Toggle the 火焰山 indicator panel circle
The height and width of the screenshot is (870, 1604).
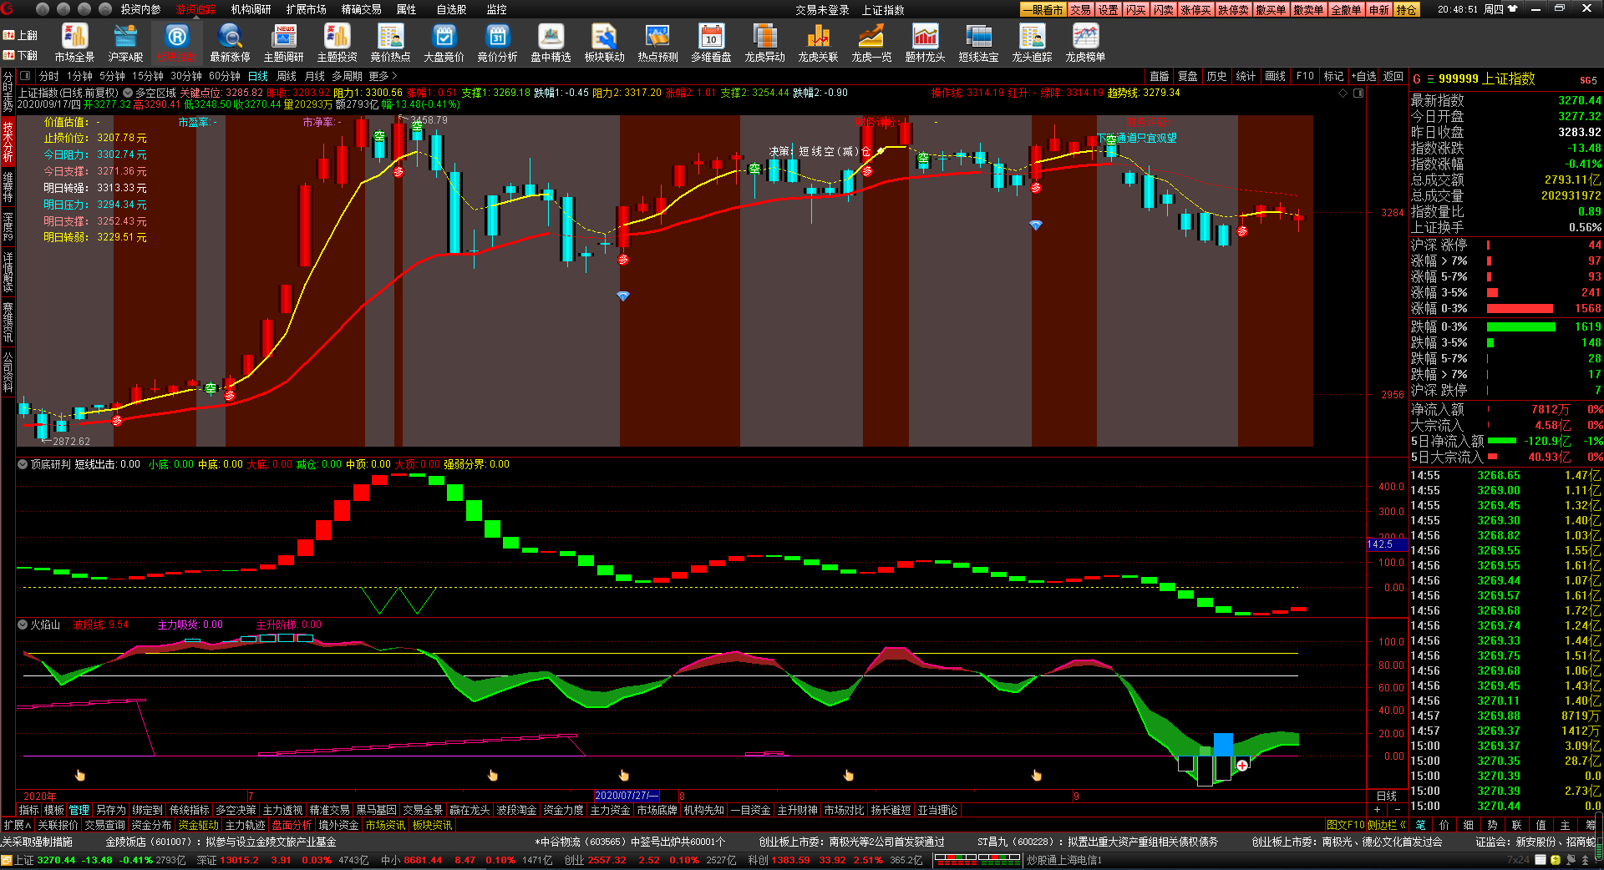(23, 625)
